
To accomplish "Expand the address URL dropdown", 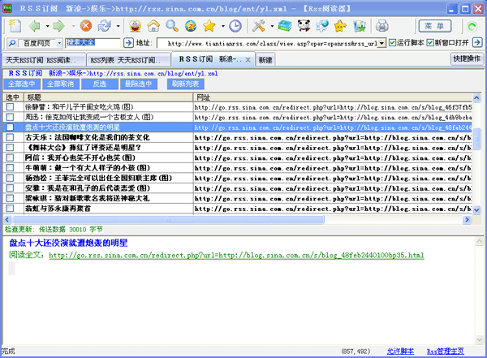I will point(382,41).
